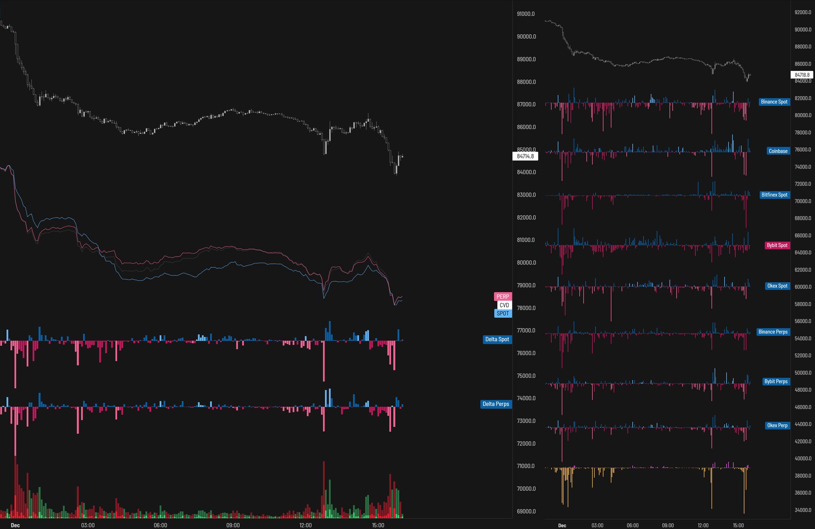Select the Delta Spot indicator label

497,339
